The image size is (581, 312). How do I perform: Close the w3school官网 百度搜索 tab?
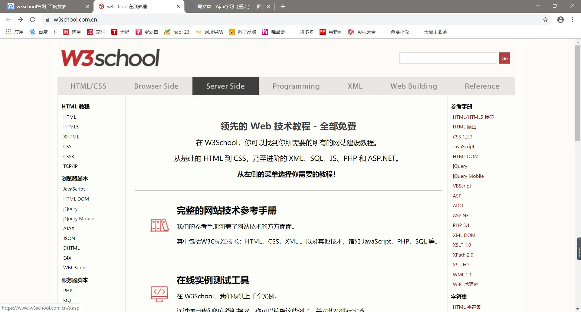(x=88, y=6)
